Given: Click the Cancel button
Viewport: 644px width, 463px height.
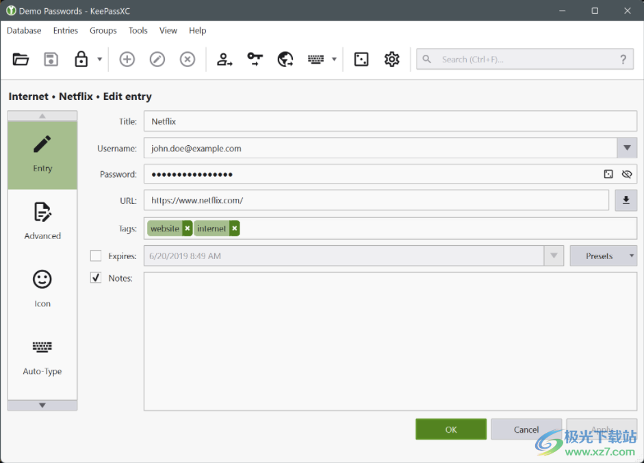Looking at the screenshot, I should tap(526, 429).
